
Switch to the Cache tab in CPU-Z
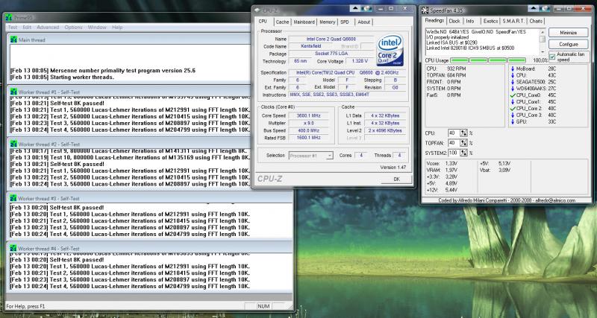[x=282, y=22]
